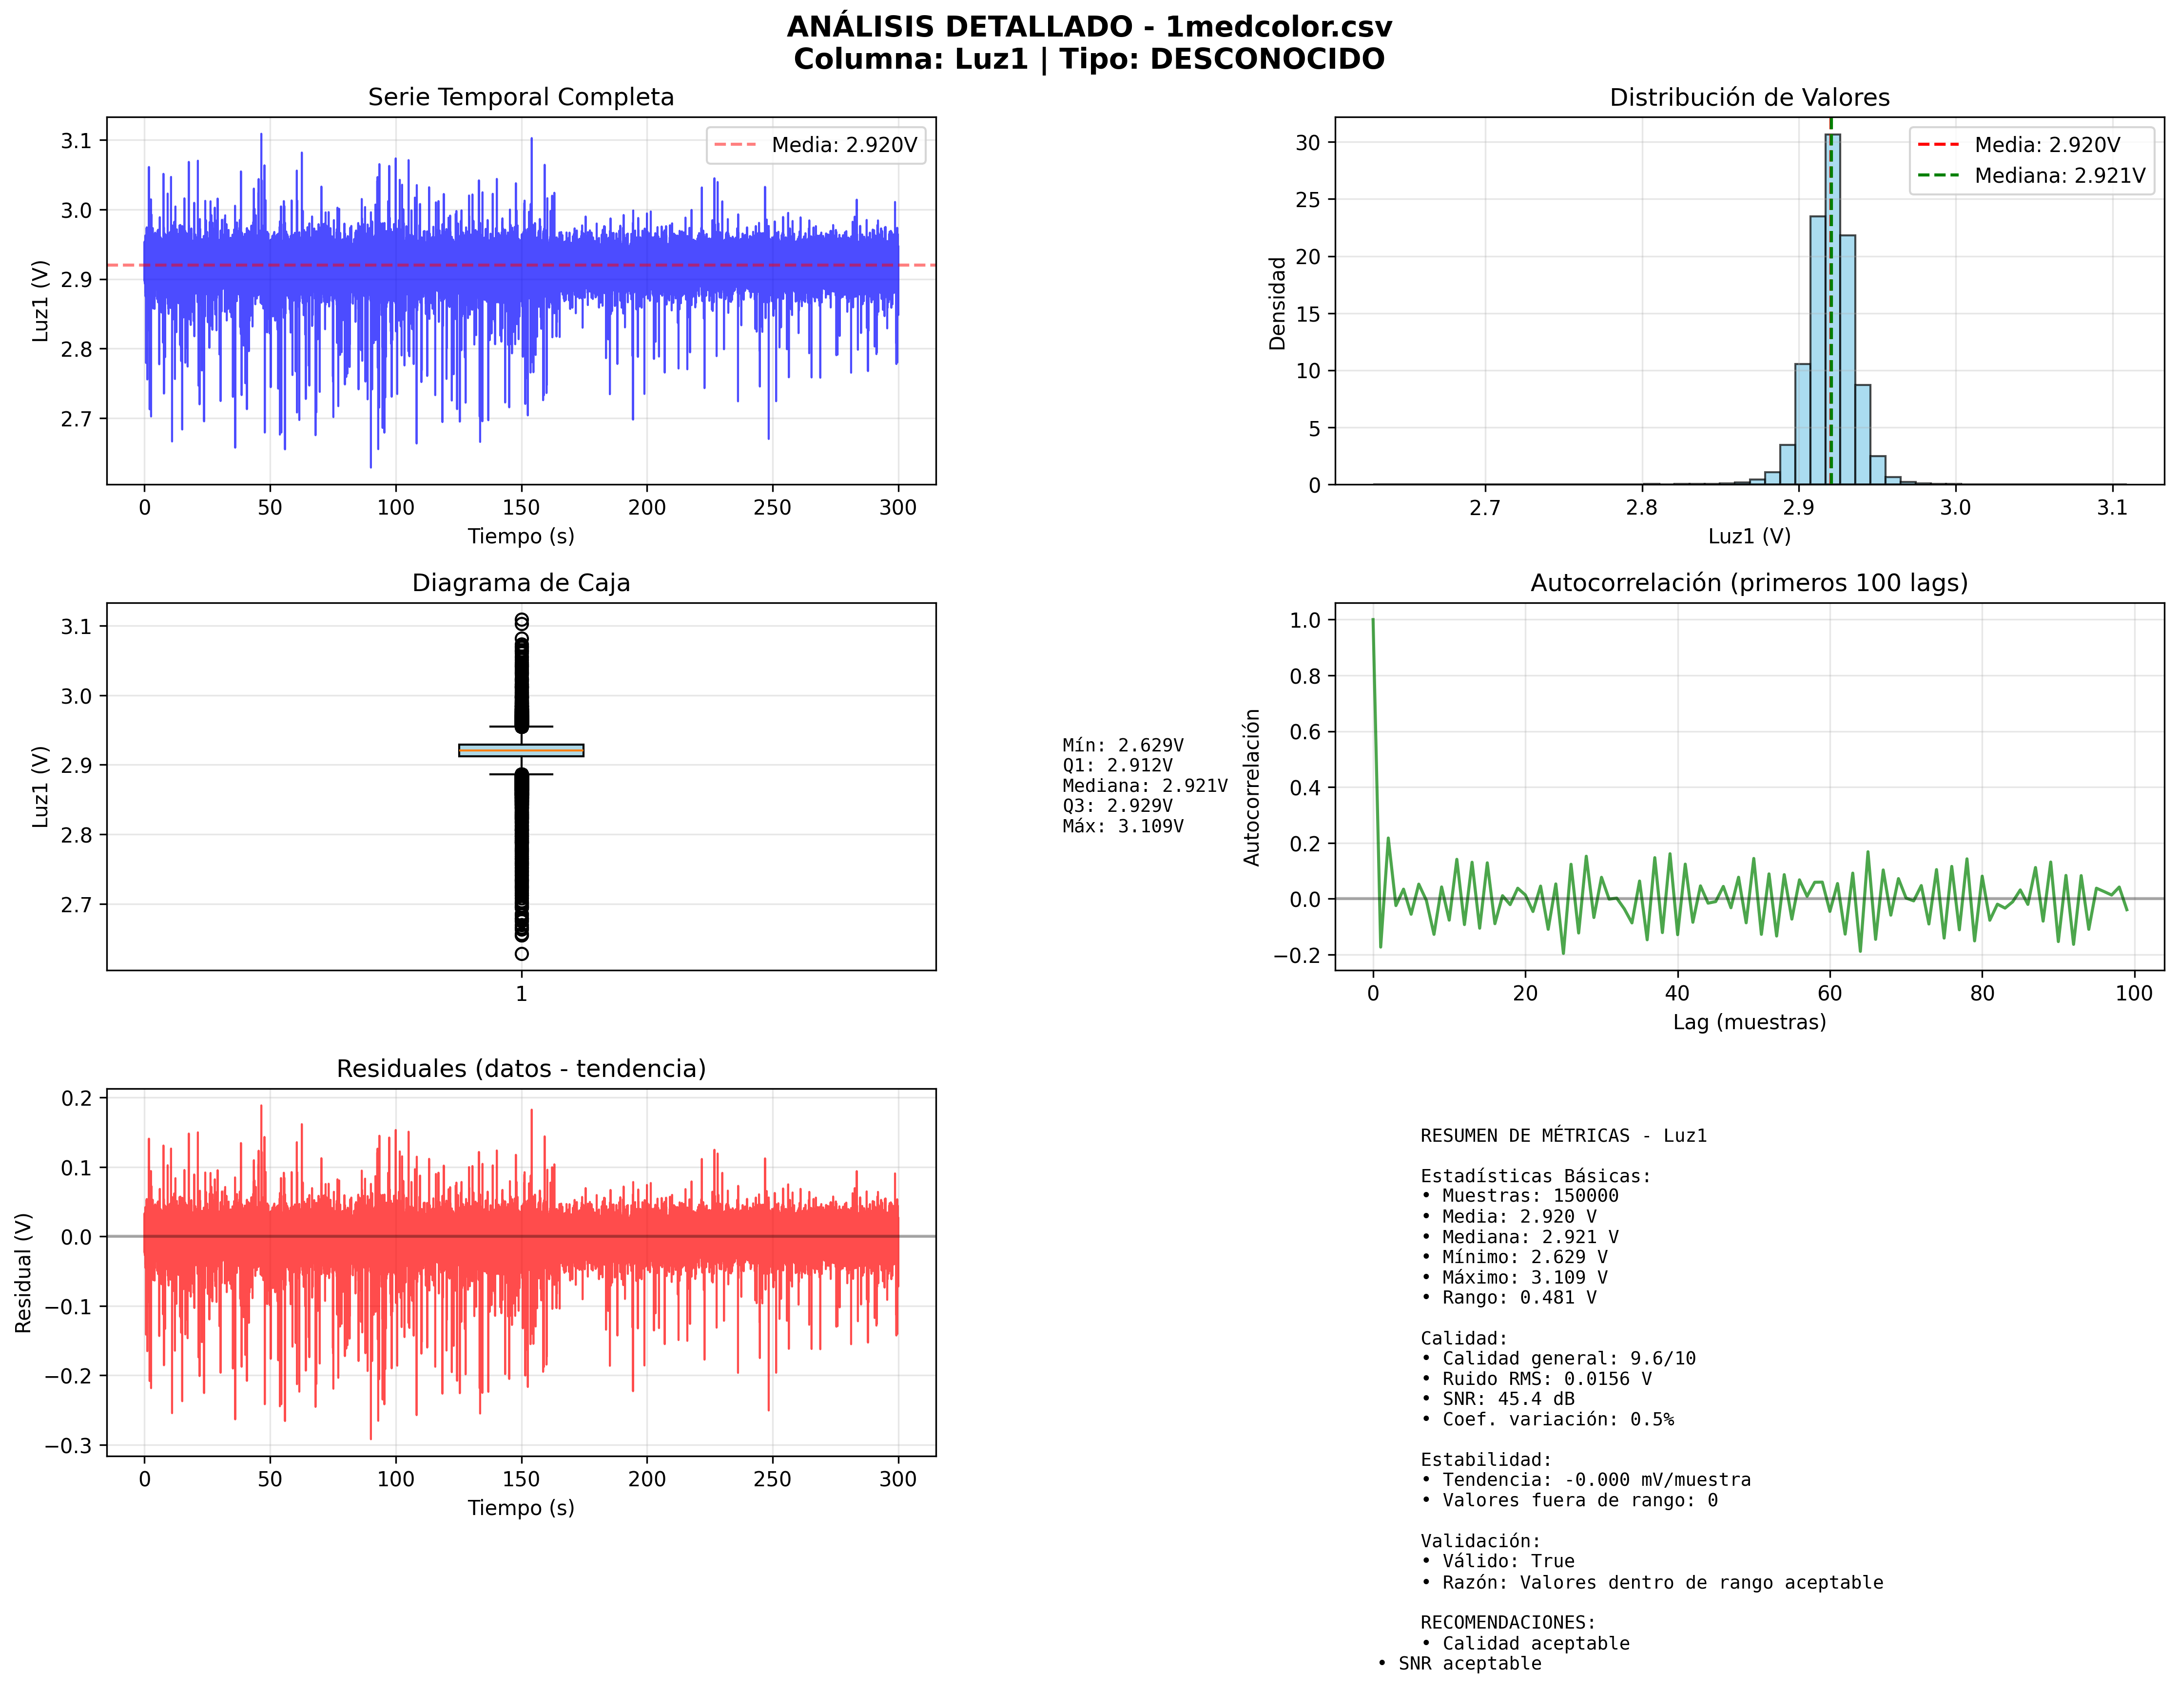
Task: Click the 'Serie Temporal Completa' plot title
Action: click(520, 97)
